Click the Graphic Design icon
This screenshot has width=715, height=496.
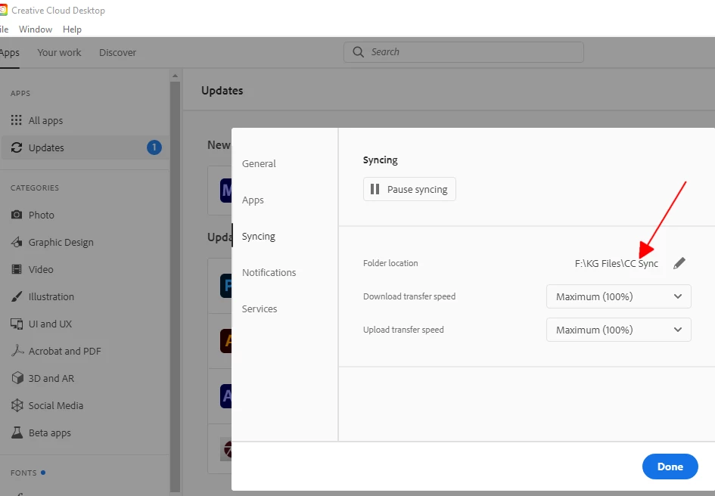[x=17, y=242]
